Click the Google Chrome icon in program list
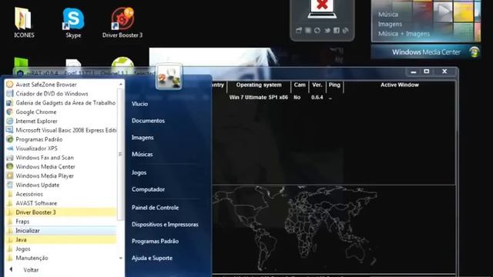Viewport: 493px width, 277px height. point(10,112)
